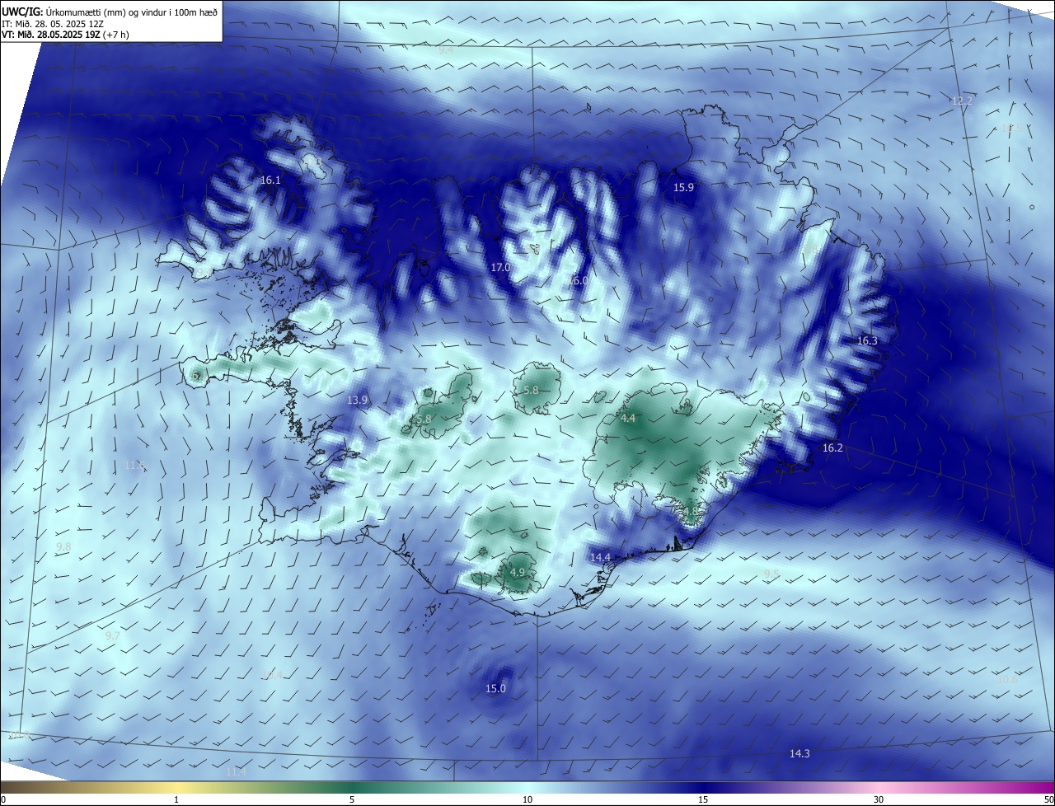Click the 16.1 value over the Westfjords
This screenshot has height=806, width=1055.
270,180
